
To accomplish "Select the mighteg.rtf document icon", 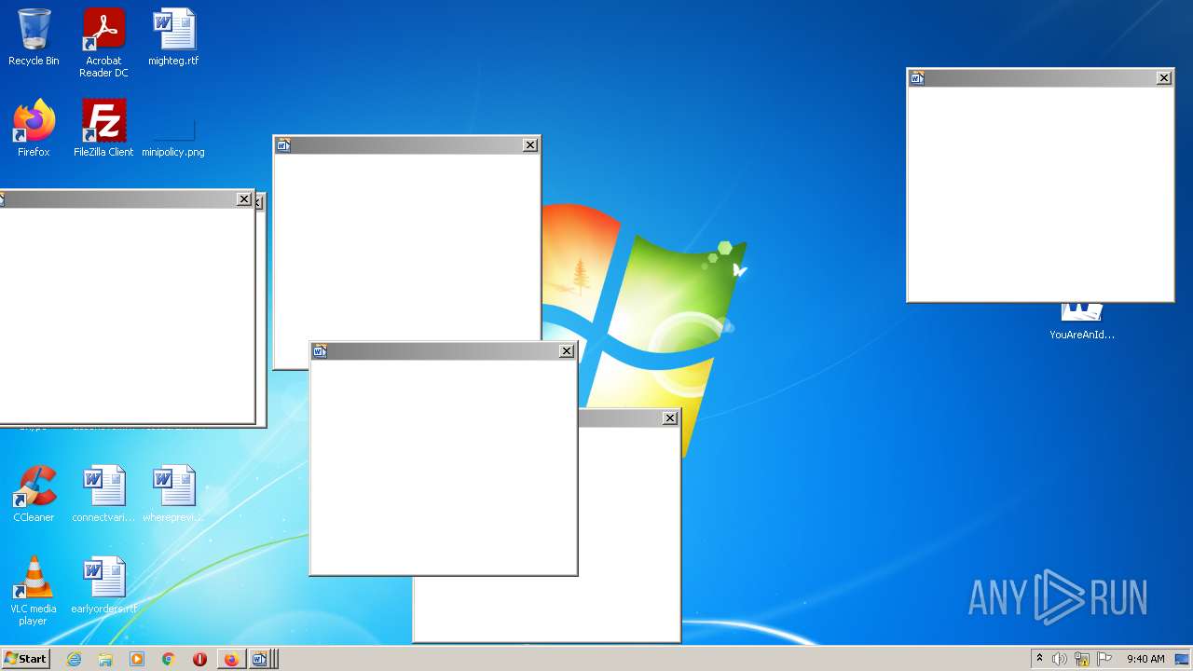I will tap(173, 37).
